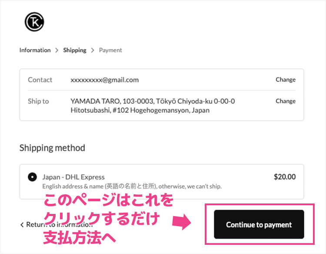Click the gmail contact email text
Screen dimensions: 326x254
coord(104,80)
